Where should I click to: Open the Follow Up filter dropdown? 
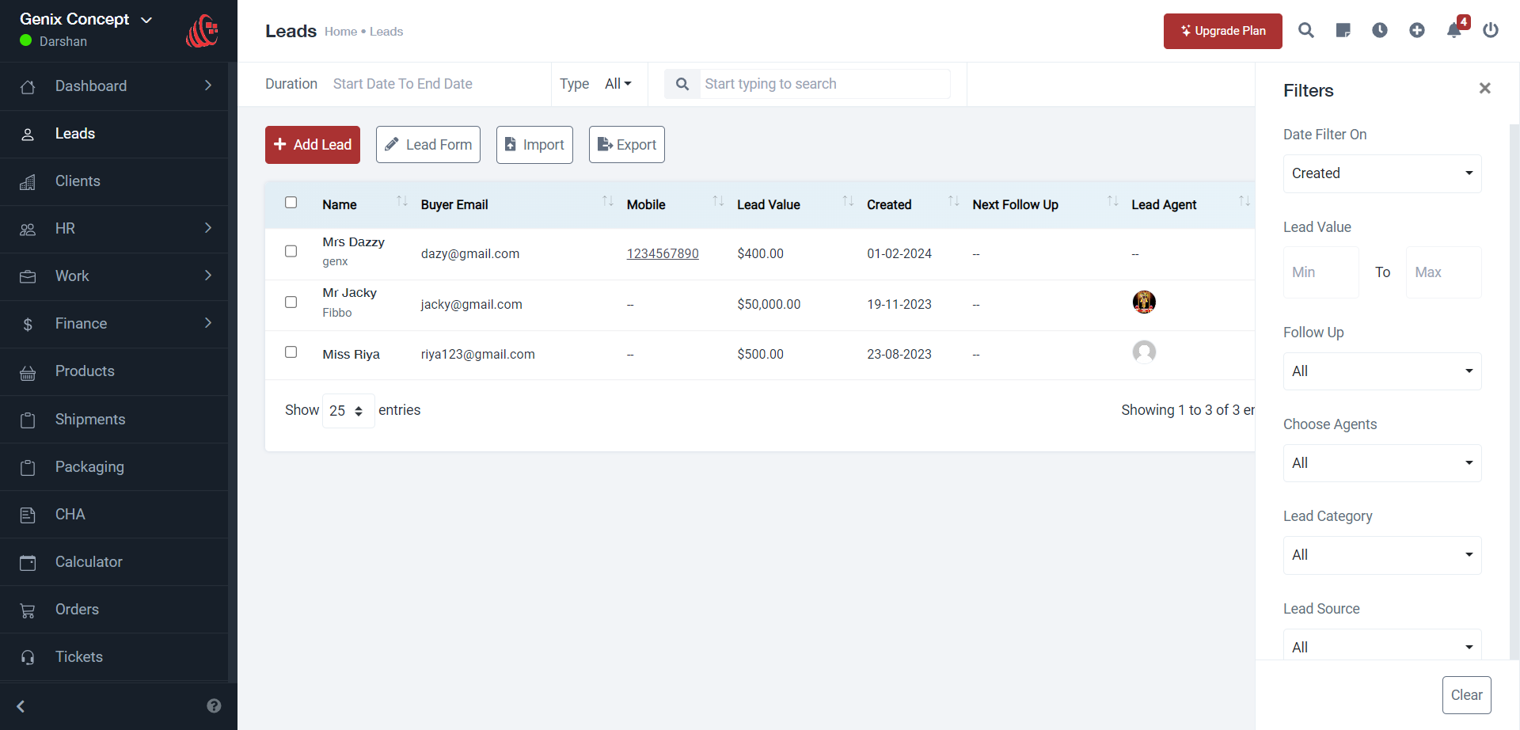(x=1382, y=371)
